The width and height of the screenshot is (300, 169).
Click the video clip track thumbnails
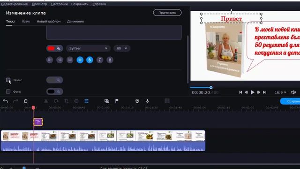click(x=103, y=136)
